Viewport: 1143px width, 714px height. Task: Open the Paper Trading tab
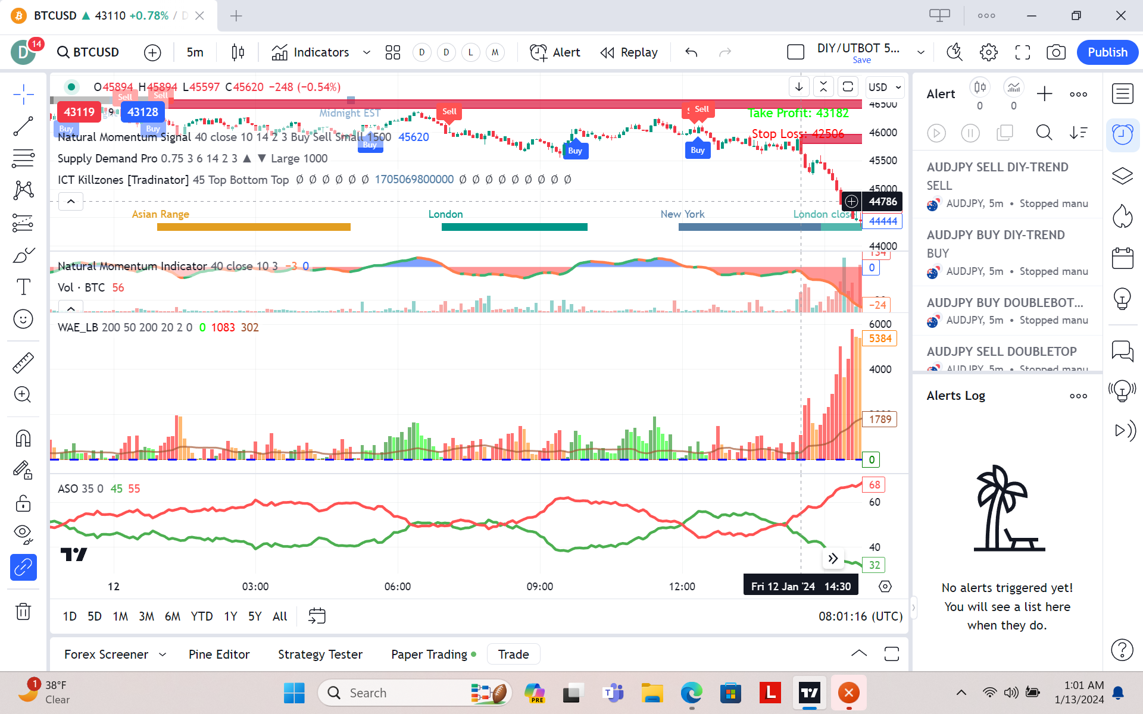coord(433,654)
